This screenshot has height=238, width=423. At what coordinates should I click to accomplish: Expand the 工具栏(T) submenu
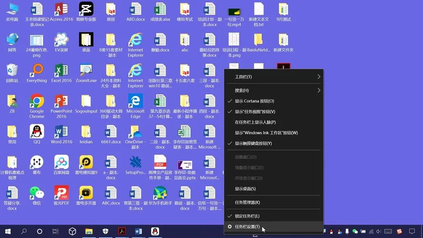[x=273, y=77]
